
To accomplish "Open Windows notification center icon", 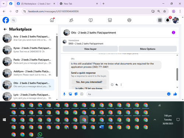I will click(x=178, y=120).
